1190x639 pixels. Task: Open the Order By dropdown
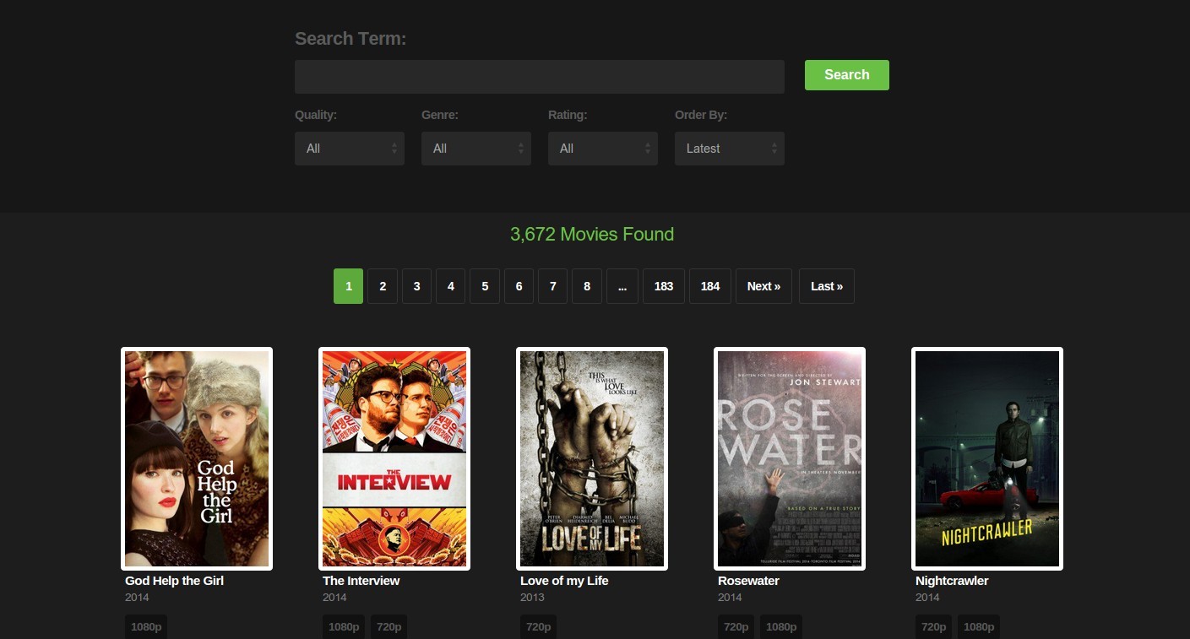730,149
